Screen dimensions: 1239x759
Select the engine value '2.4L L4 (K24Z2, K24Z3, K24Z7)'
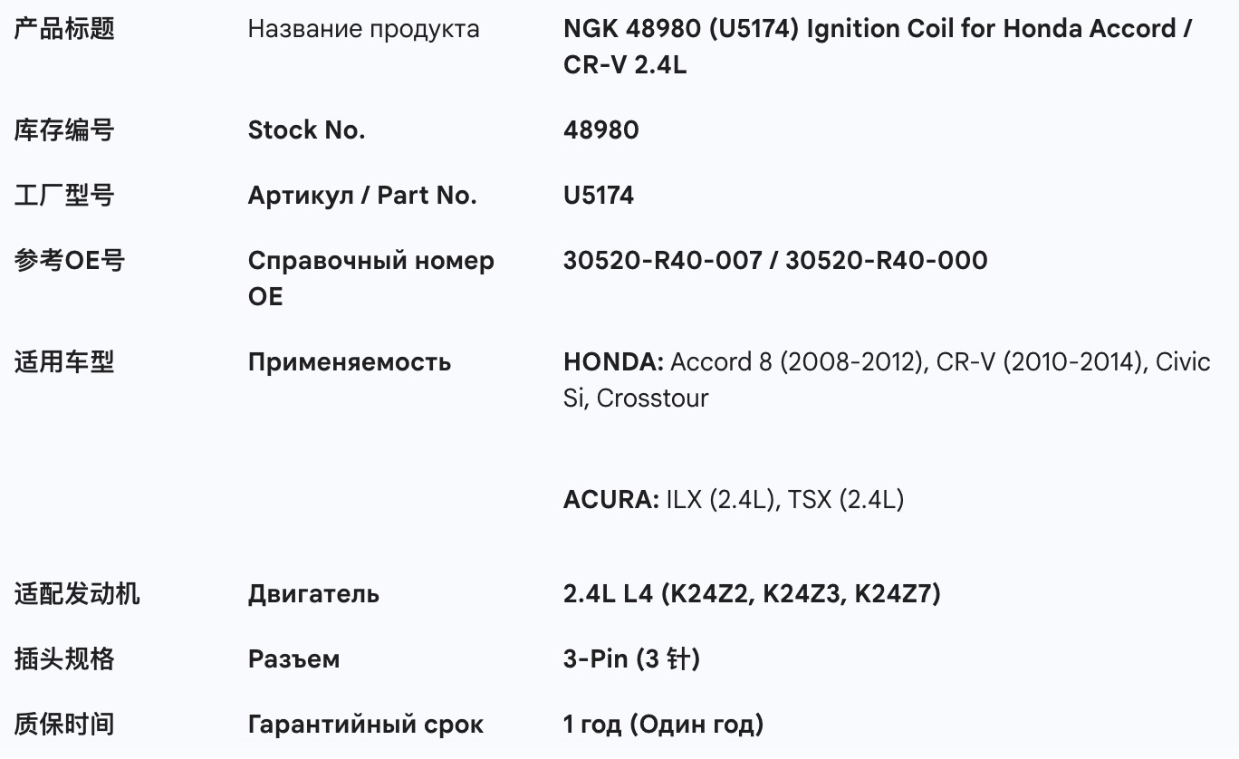pyautogui.click(x=752, y=594)
